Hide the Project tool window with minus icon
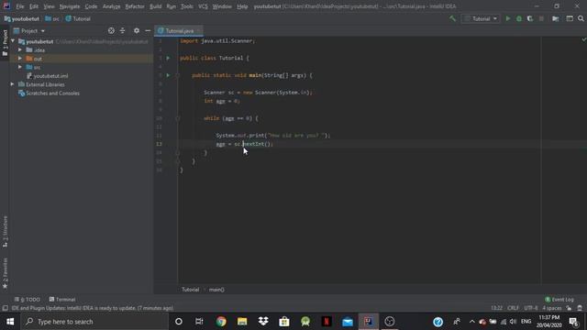587x330 pixels. [148, 30]
